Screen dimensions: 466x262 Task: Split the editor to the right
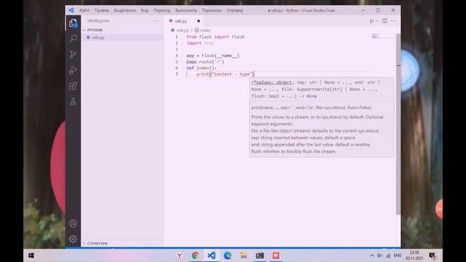pos(385,21)
